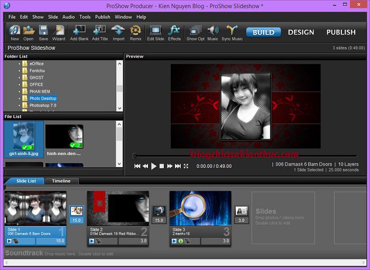Rewind the preview playback
370x270 pixels.
(x=145, y=166)
